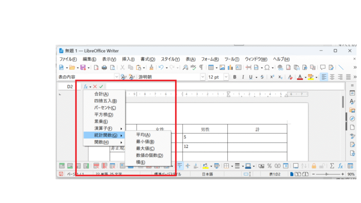Open Gallery icon in sidebar

point(352,110)
